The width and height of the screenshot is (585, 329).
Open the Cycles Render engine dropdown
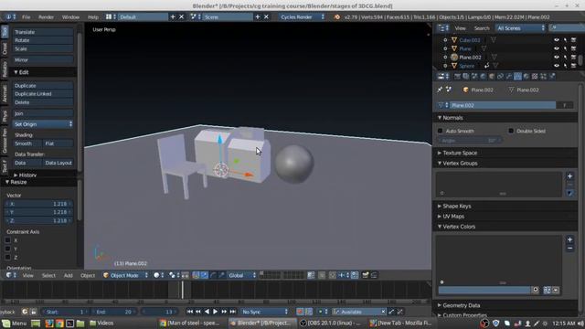[302, 17]
